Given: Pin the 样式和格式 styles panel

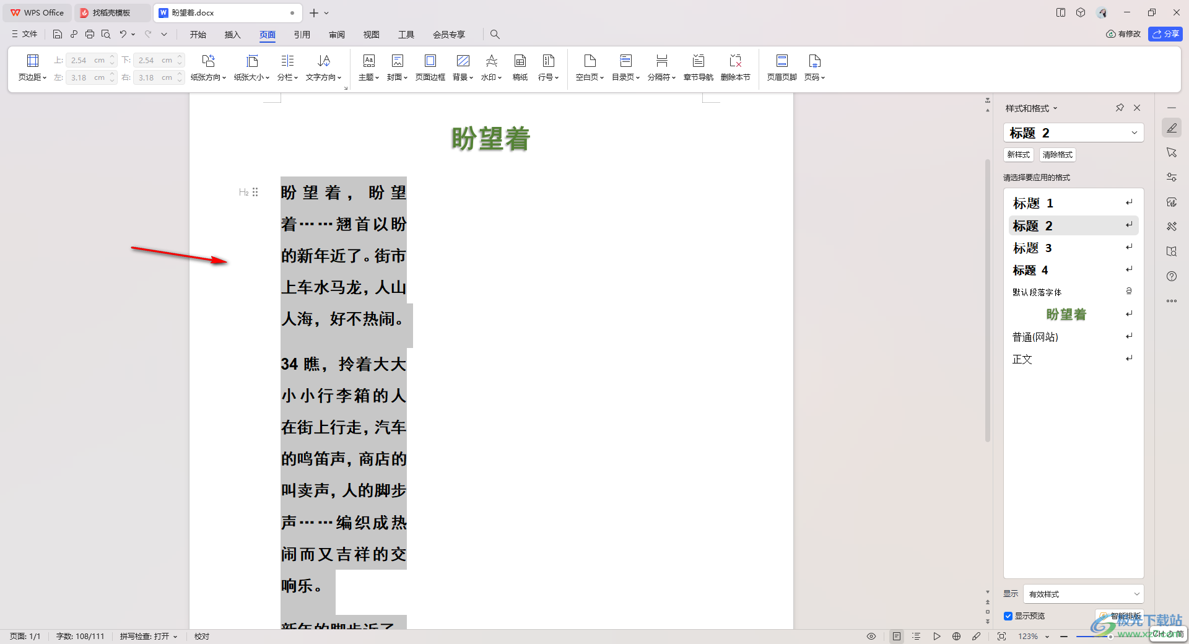Looking at the screenshot, I should [1120, 108].
